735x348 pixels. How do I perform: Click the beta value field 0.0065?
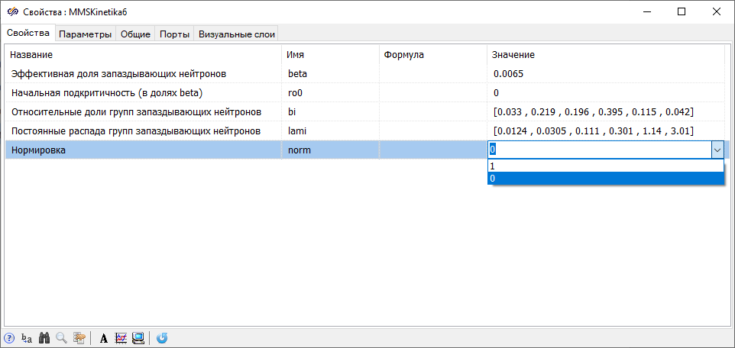[x=509, y=74]
